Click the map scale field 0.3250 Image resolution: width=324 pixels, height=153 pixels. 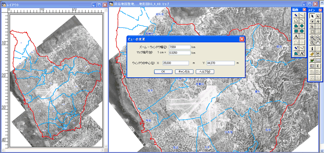[180, 53]
